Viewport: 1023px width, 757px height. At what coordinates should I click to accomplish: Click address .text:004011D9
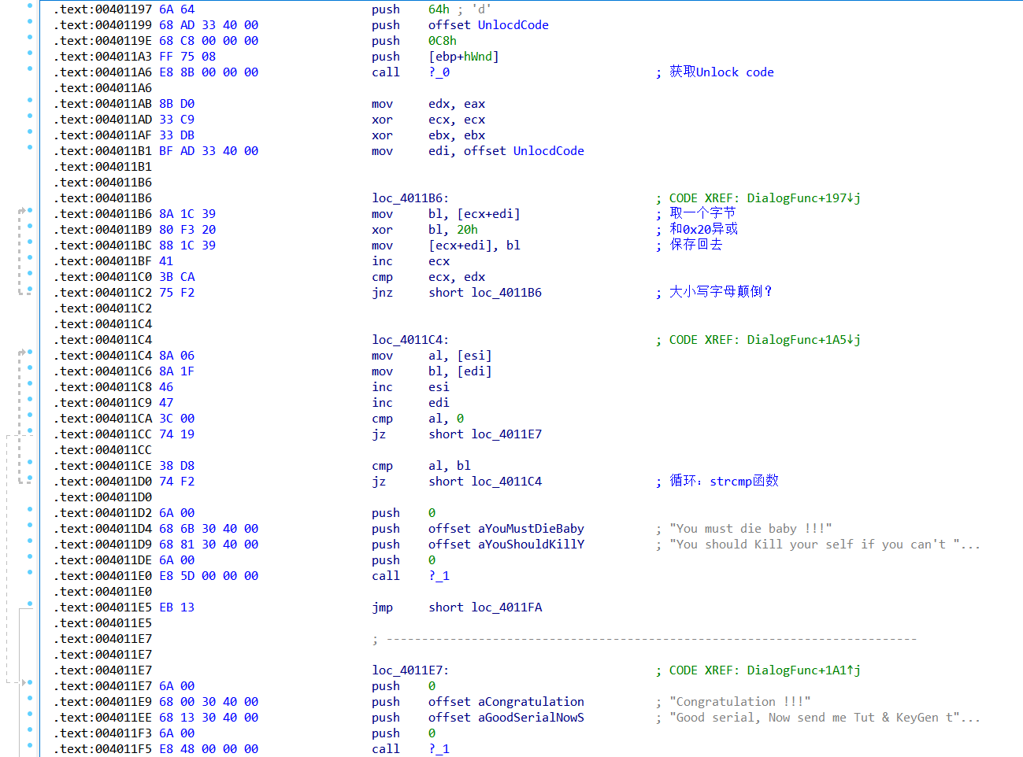(103, 545)
